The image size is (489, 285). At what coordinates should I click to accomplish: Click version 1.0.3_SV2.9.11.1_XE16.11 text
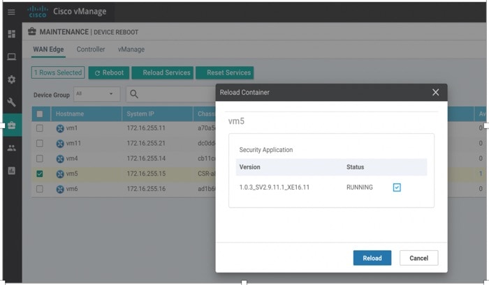point(274,187)
